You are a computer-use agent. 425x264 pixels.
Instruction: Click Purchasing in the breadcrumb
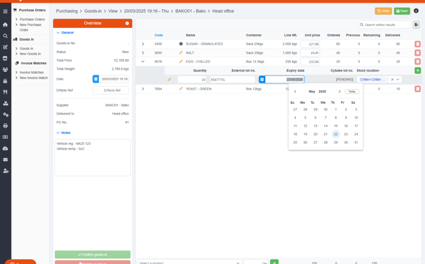67,11
